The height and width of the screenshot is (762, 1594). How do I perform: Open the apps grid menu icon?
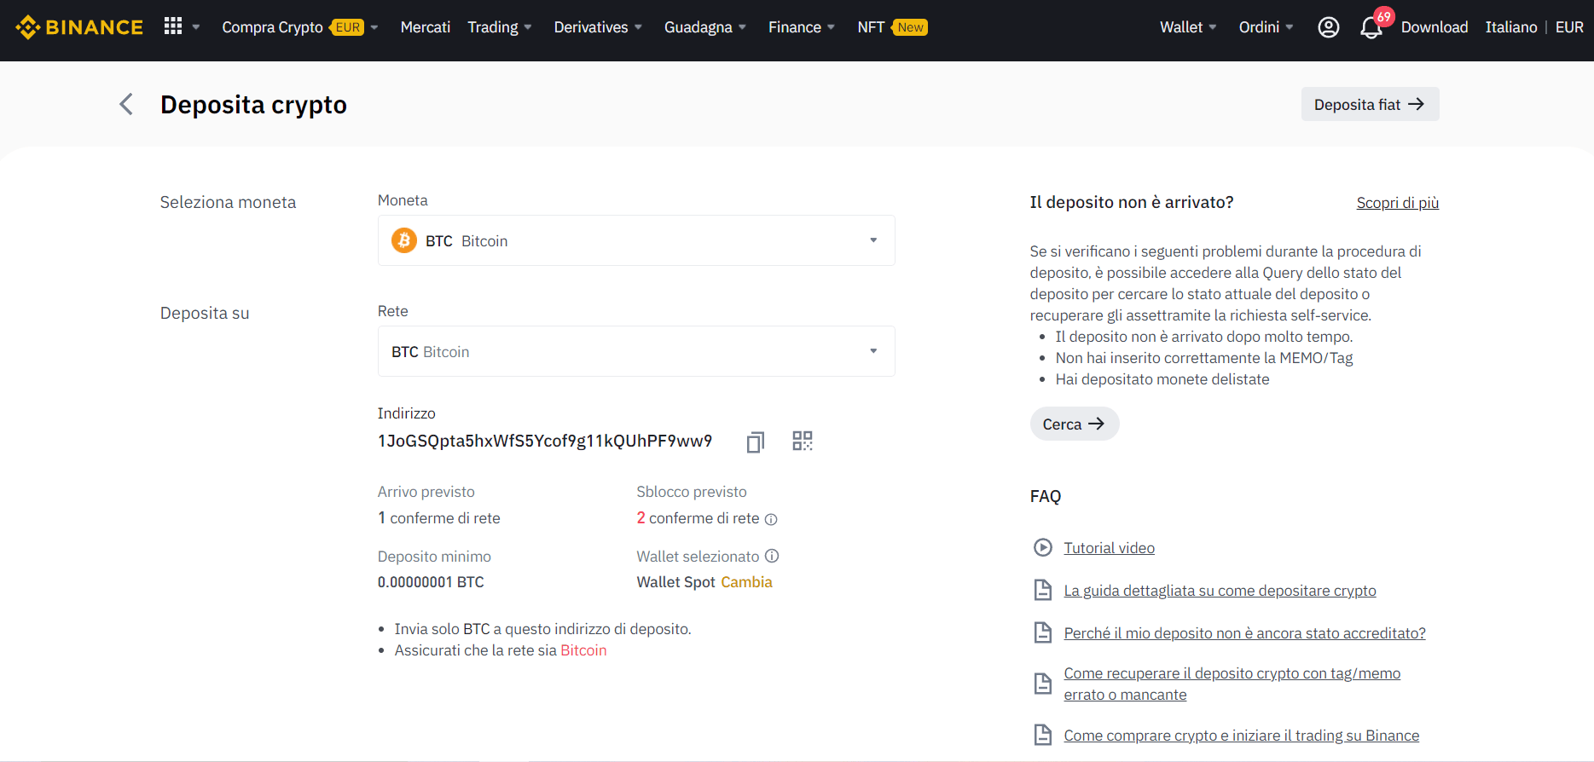click(x=173, y=26)
